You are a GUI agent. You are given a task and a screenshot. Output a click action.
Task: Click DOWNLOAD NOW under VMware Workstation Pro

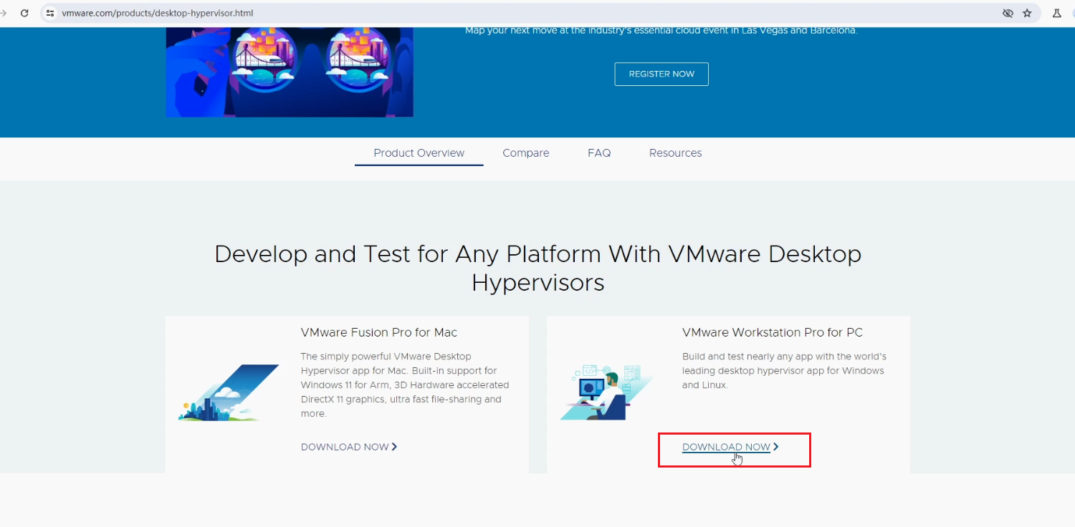pyautogui.click(x=726, y=447)
